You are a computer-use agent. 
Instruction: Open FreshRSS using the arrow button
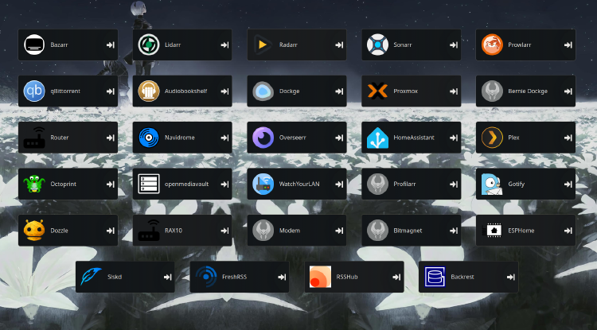pyautogui.click(x=282, y=277)
